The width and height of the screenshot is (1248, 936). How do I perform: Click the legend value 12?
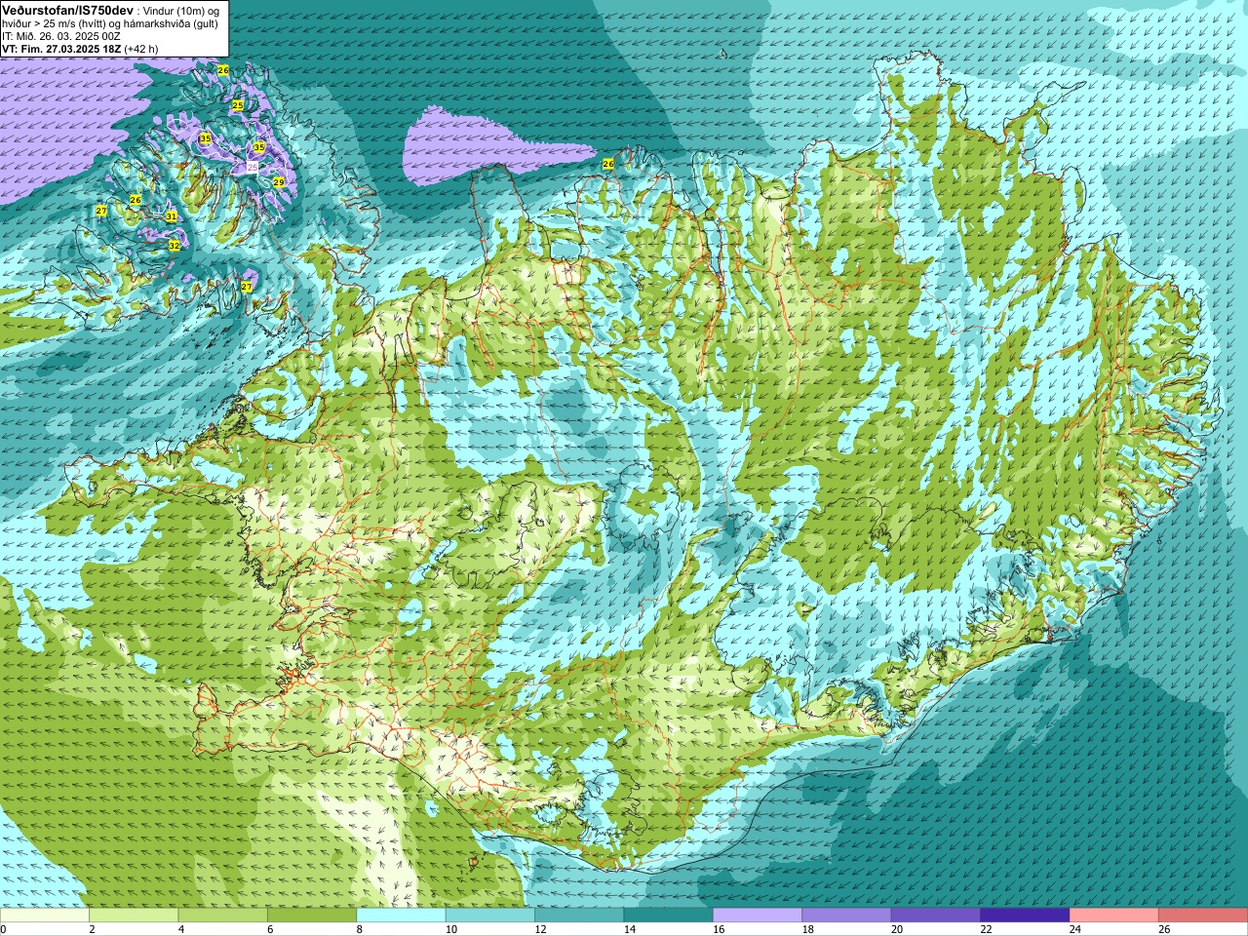[540, 929]
